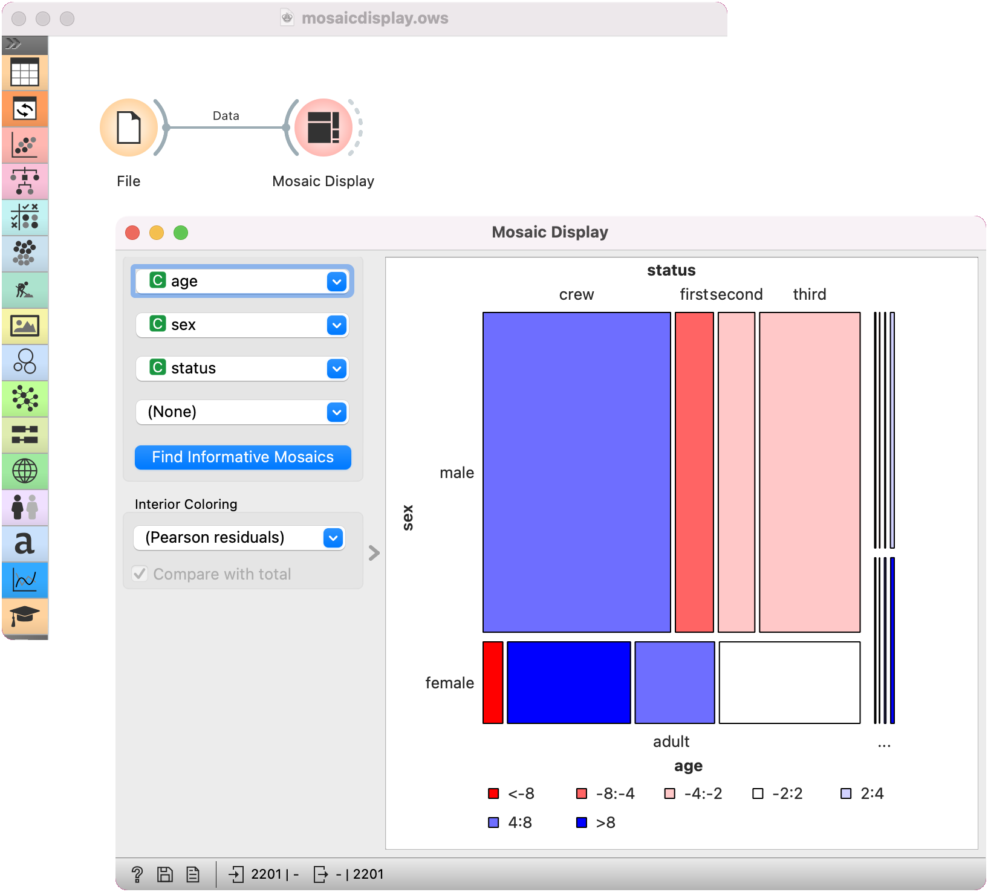
Task: Open the Transform category icon in sidebar
Action: point(25,109)
